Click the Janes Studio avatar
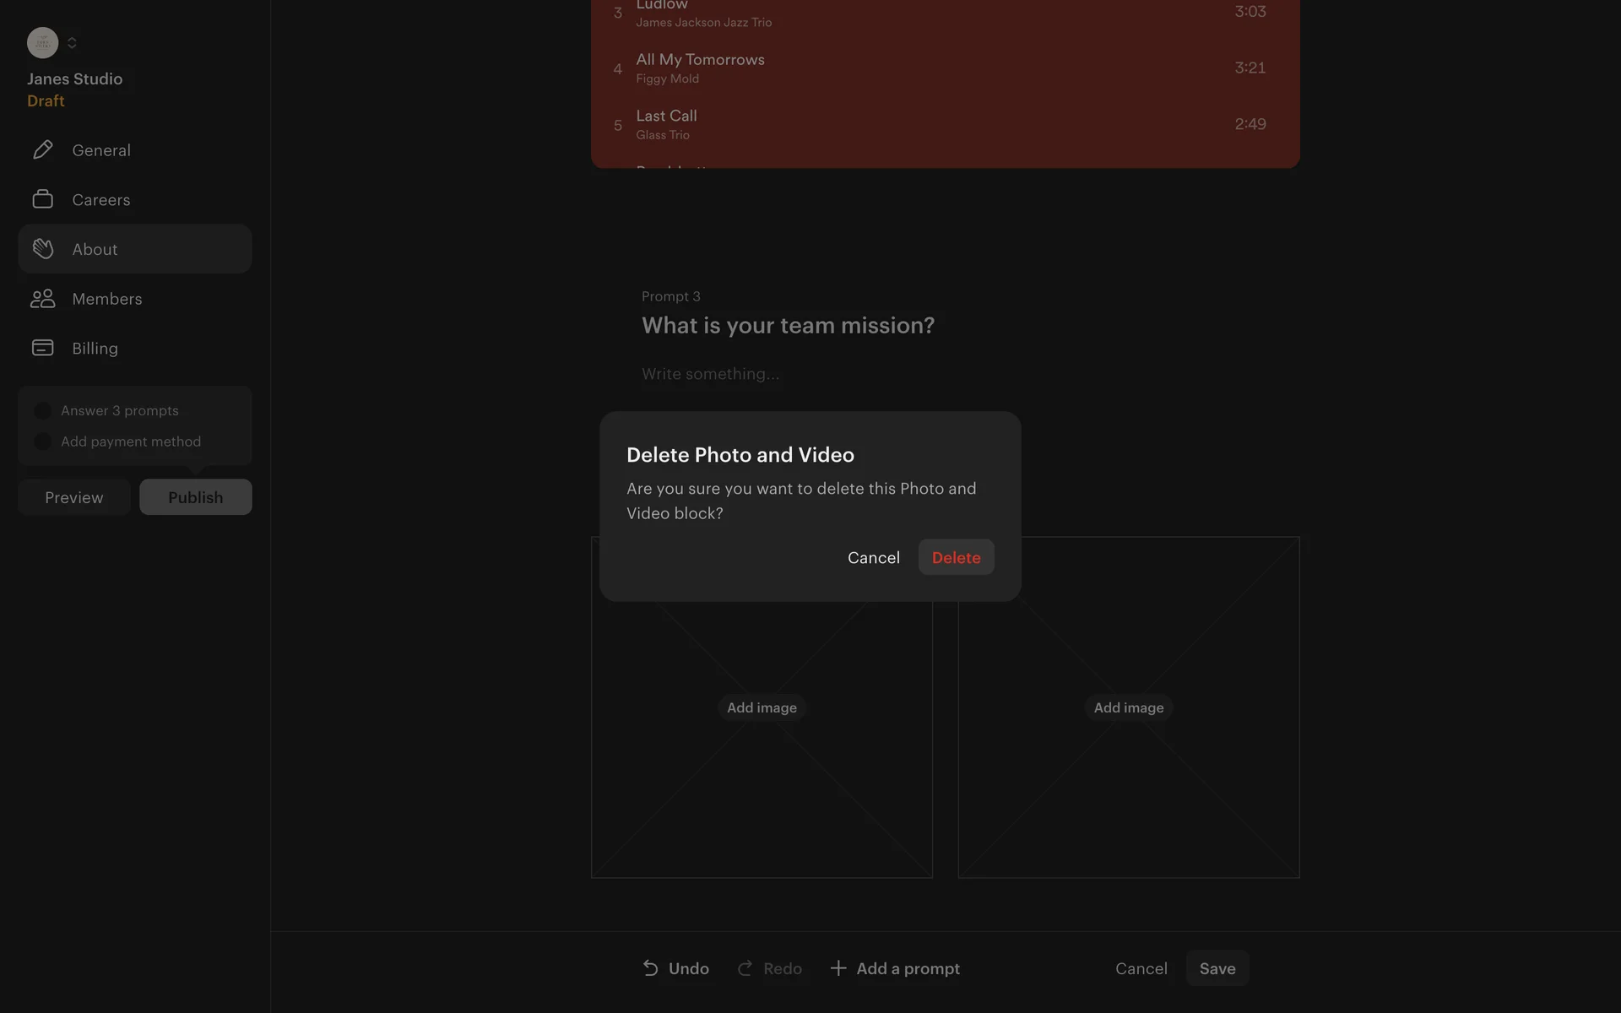 click(x=42, y=42)
